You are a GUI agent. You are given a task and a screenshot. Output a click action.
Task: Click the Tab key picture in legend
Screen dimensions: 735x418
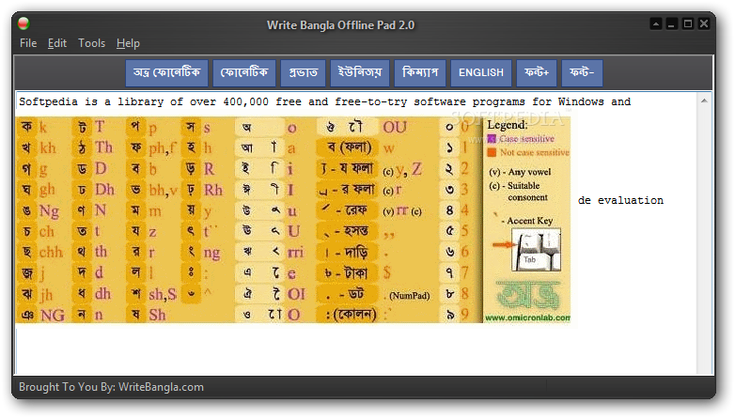[537, 250]
